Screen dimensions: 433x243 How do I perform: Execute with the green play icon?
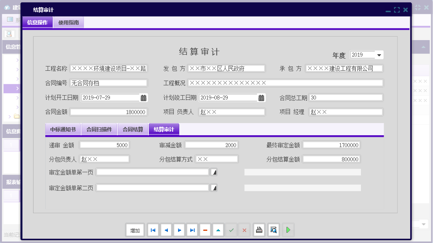(288, 230)
